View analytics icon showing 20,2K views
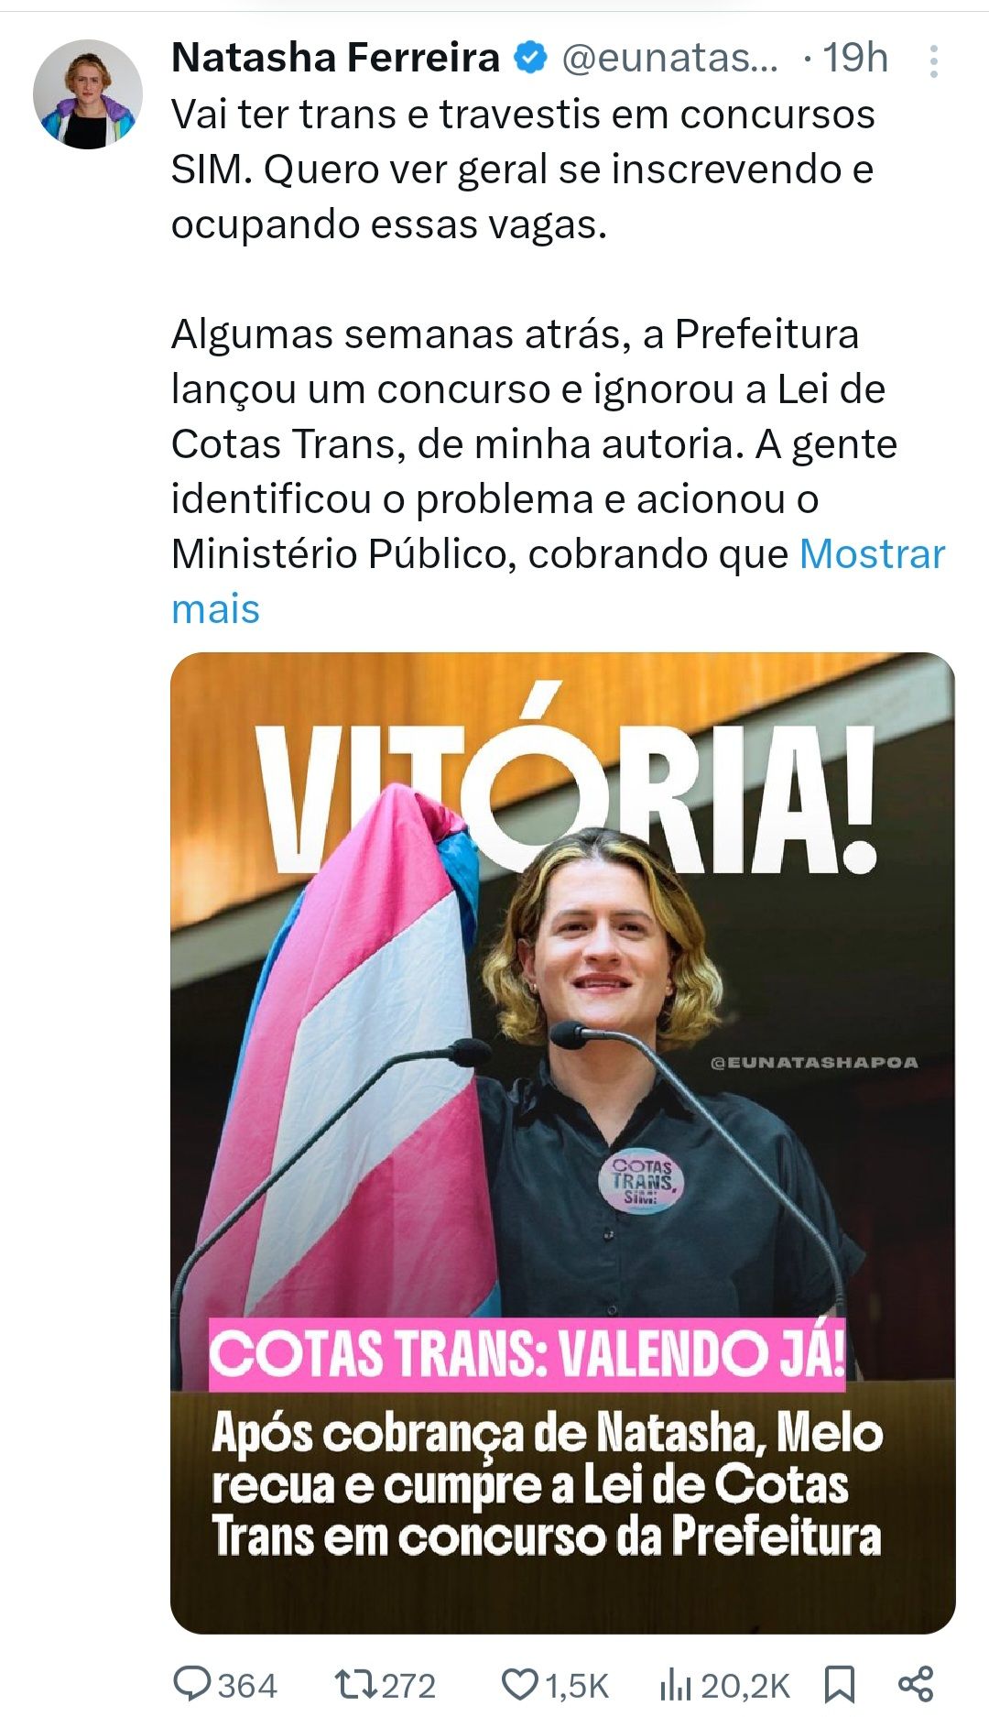Screen dimensions: 989x1717 tap(675, 1684)
